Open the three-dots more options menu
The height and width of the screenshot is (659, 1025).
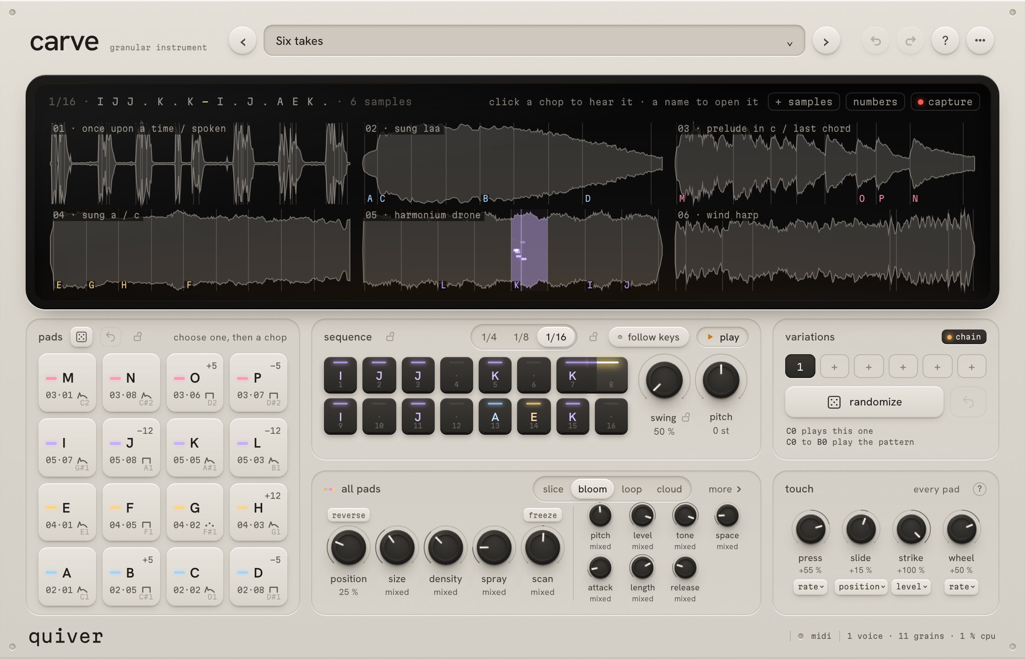(x=980, y=41)
